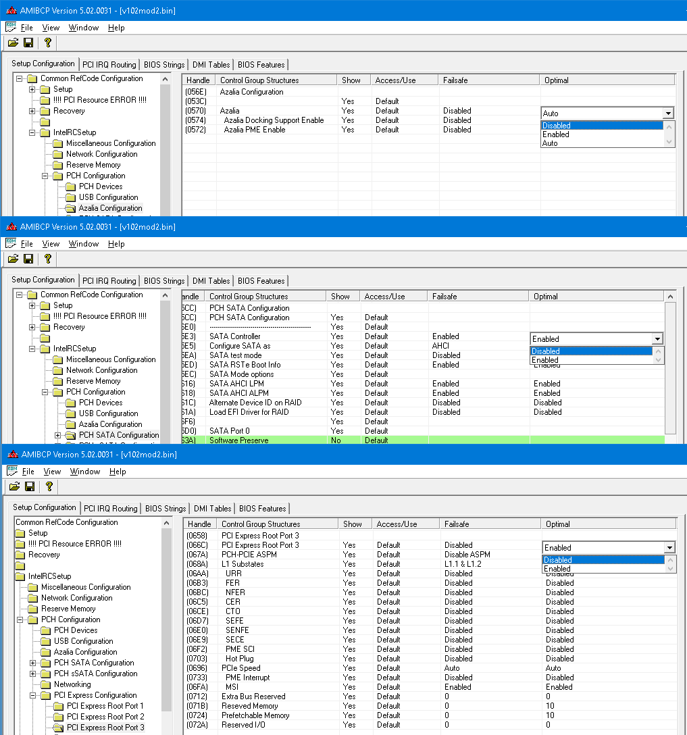Screen dimensions: 687x735
Task: Click Miscellaneous Configuration folder icon in top window
Action: pos(57,143)
